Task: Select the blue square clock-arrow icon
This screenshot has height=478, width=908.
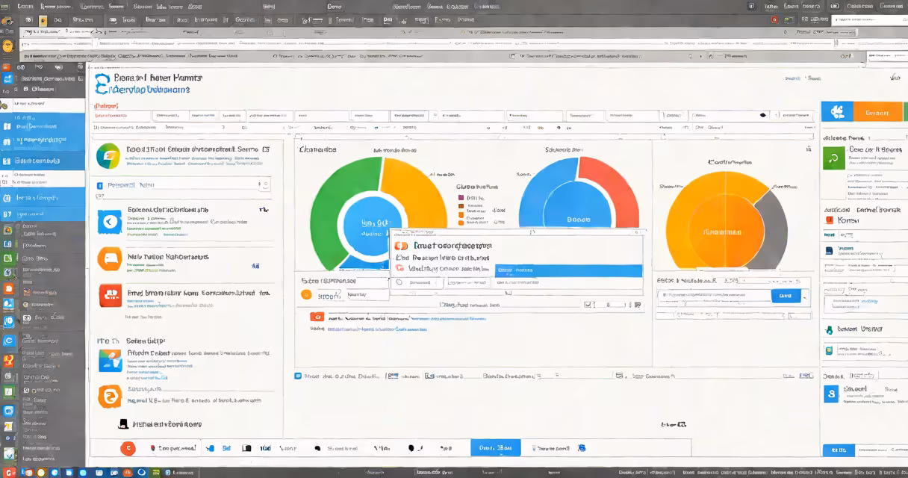Action: pyautogui.click(x=109, y=222)
